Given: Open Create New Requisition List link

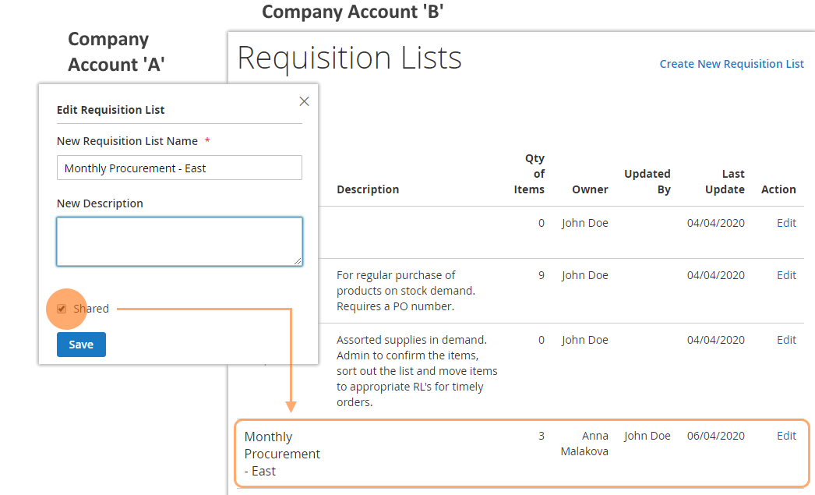Looking at the screenshot, I should click(x=732, y=64).
